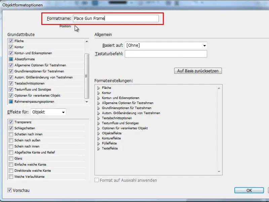The image size is (269, 202).
Task: Enable Schein nach innen effect
Action: point(11,146)
